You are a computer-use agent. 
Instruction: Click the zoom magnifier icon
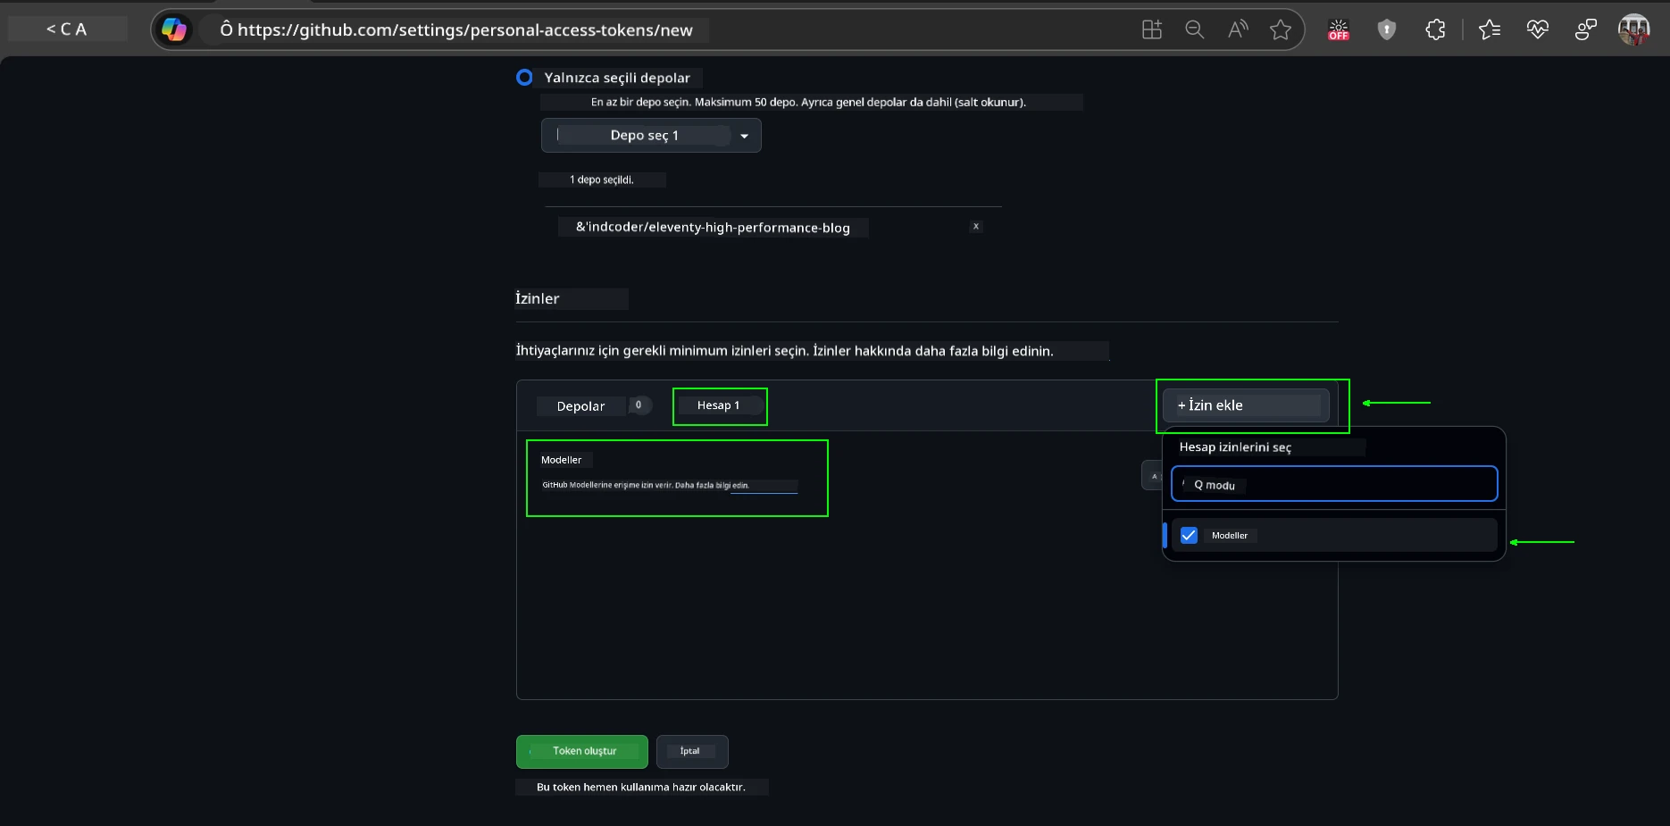point(1194,29)
